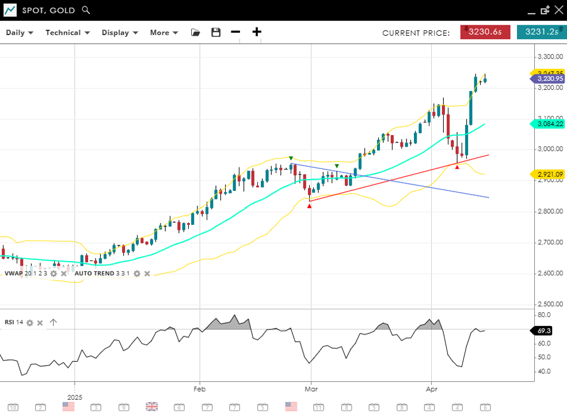
Task: Open the More menu
Action: 164,32
